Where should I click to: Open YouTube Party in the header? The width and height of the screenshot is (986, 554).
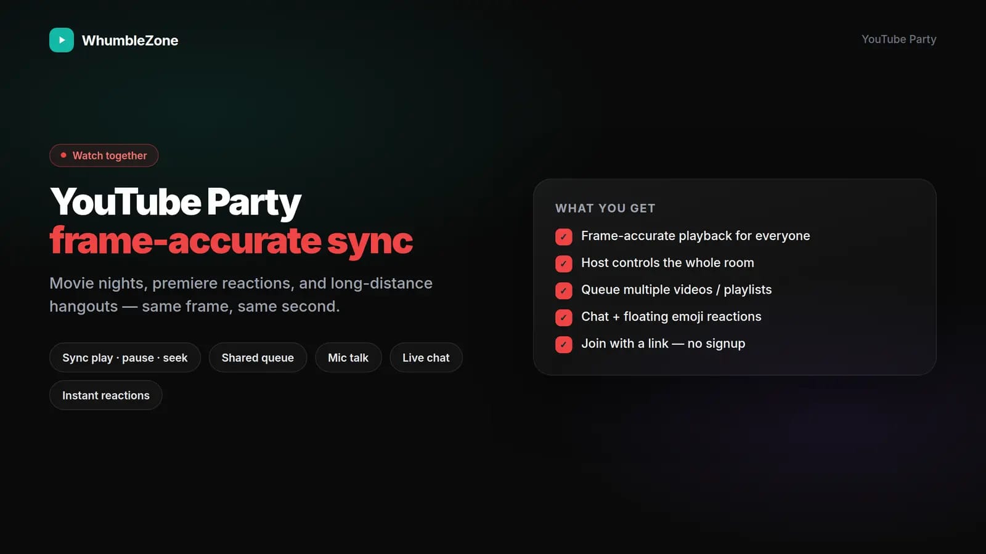pos(898,39)
